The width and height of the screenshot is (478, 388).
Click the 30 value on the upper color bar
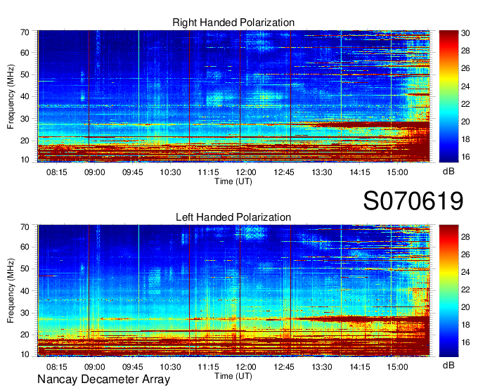[465, 33]
